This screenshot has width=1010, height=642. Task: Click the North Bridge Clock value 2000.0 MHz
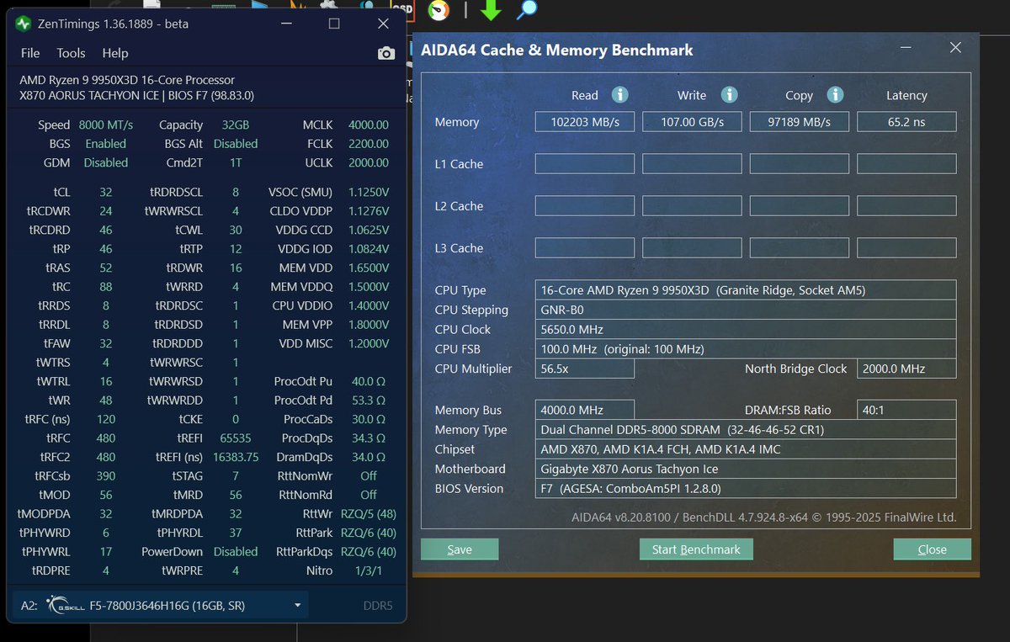906,369
